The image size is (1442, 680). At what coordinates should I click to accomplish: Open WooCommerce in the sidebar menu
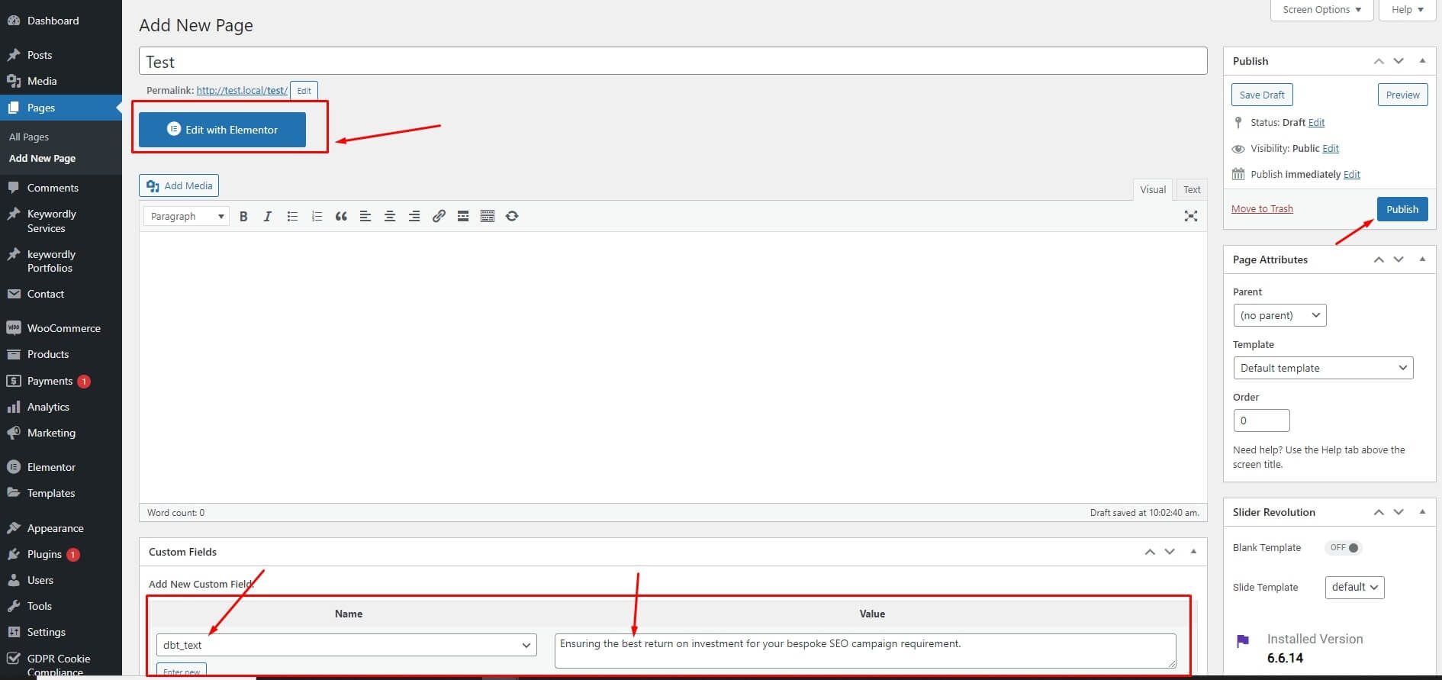point(63,328)
